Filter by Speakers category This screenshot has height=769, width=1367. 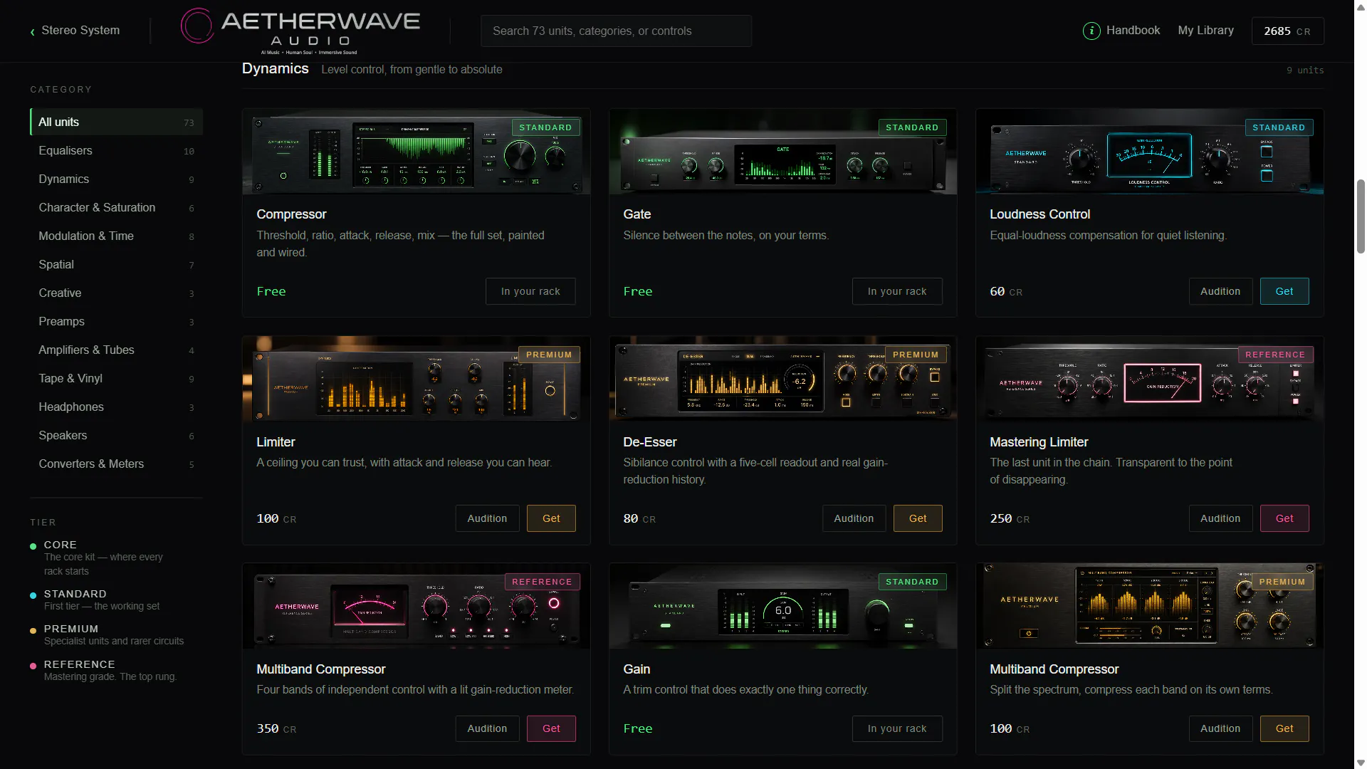click(x=116, y=435)
